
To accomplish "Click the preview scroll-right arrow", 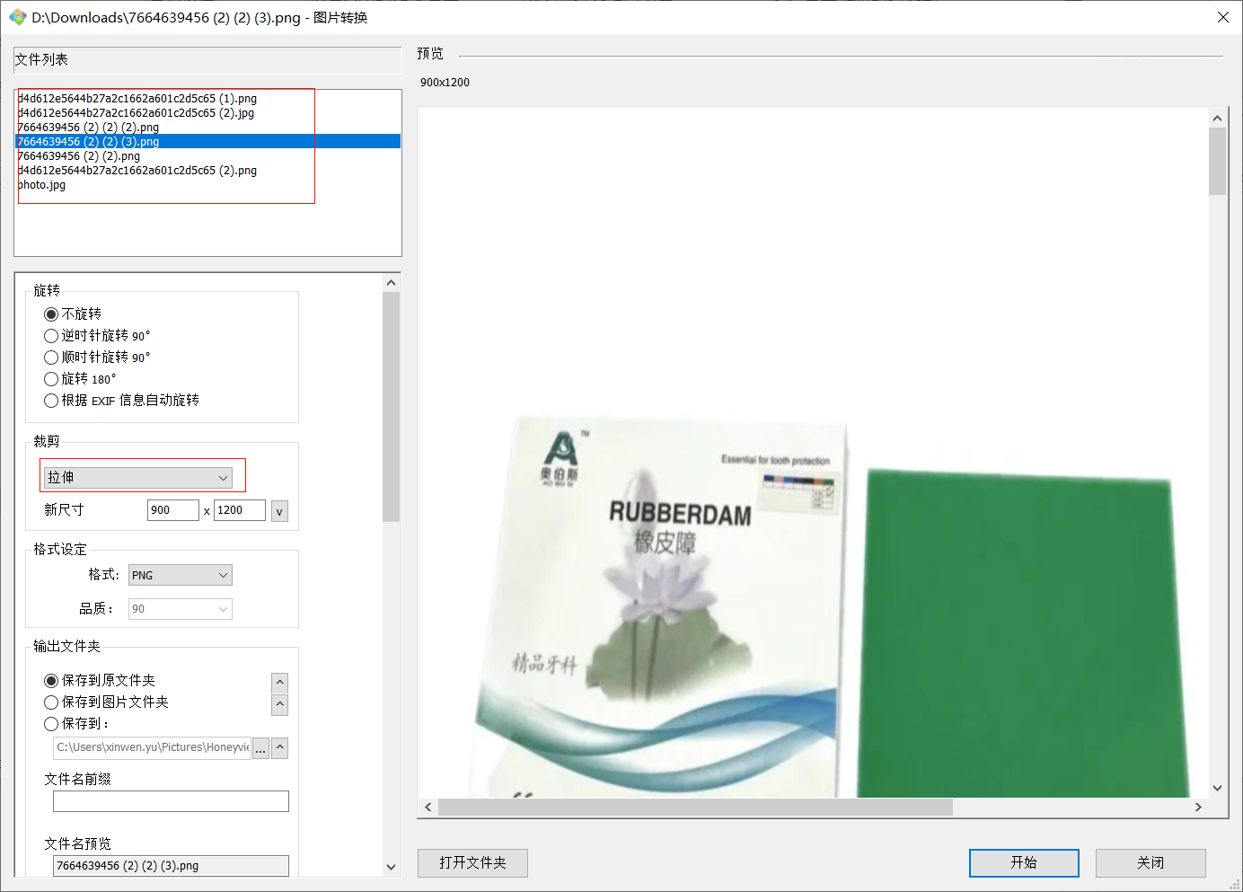I will click(1198, 808).
